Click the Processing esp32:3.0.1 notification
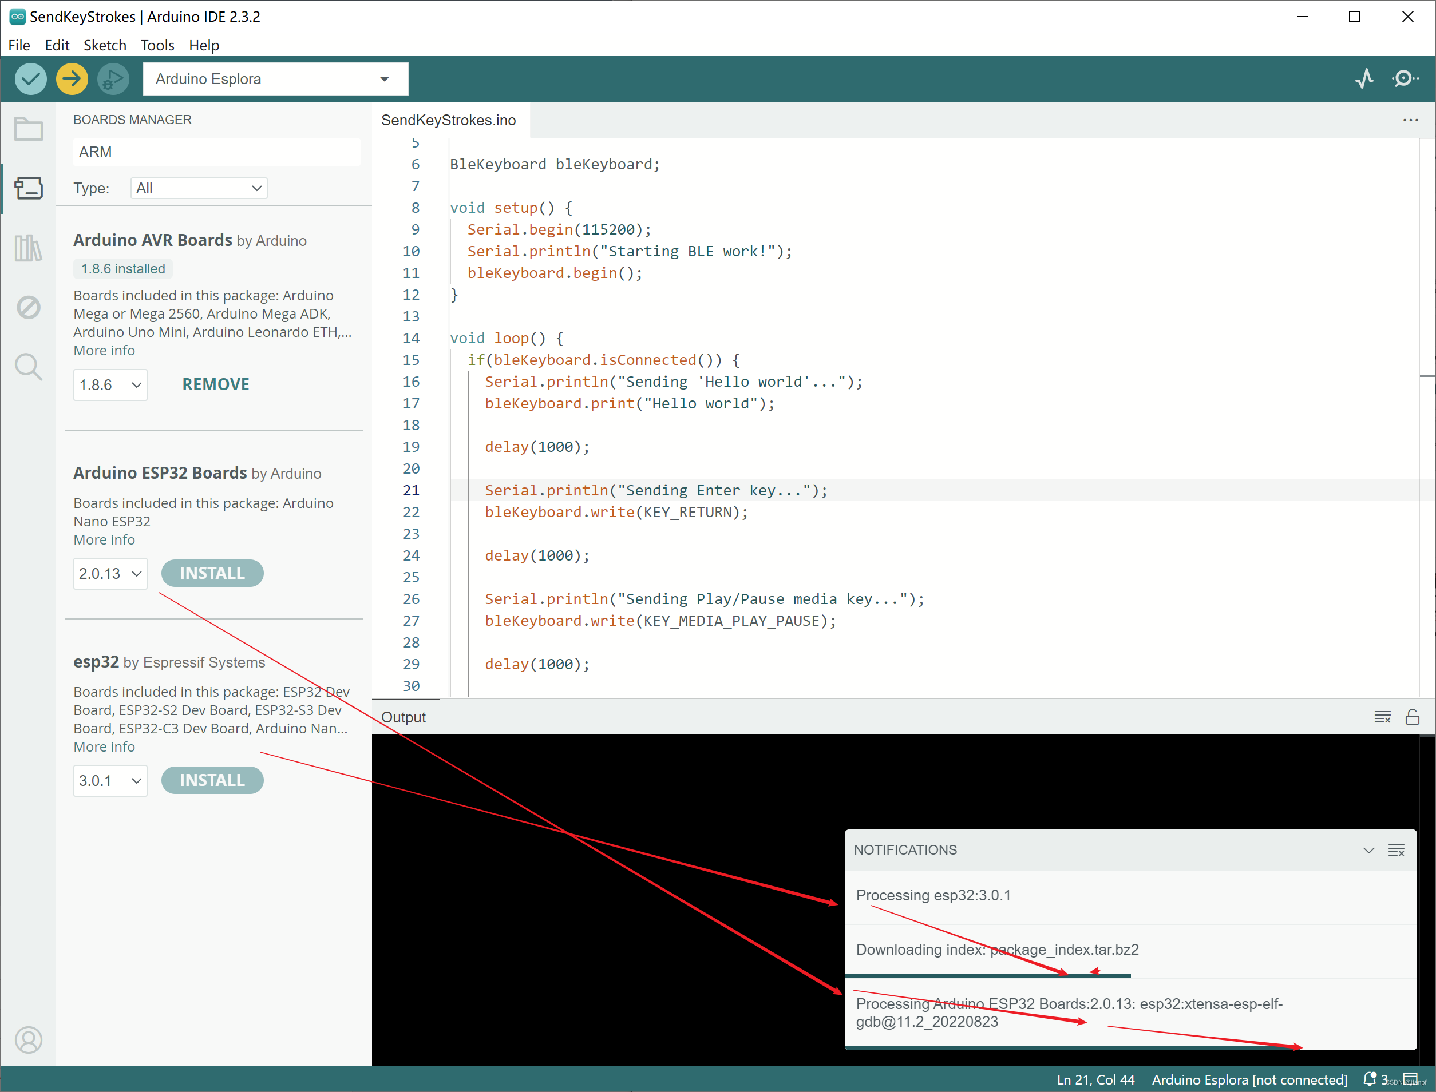Screen dimensions: 1436x1092 pos(1130,896)
